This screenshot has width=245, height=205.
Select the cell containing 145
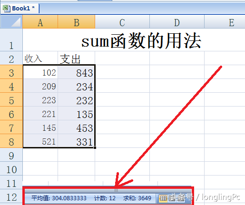pyautogui.click(x=40, y=127)
